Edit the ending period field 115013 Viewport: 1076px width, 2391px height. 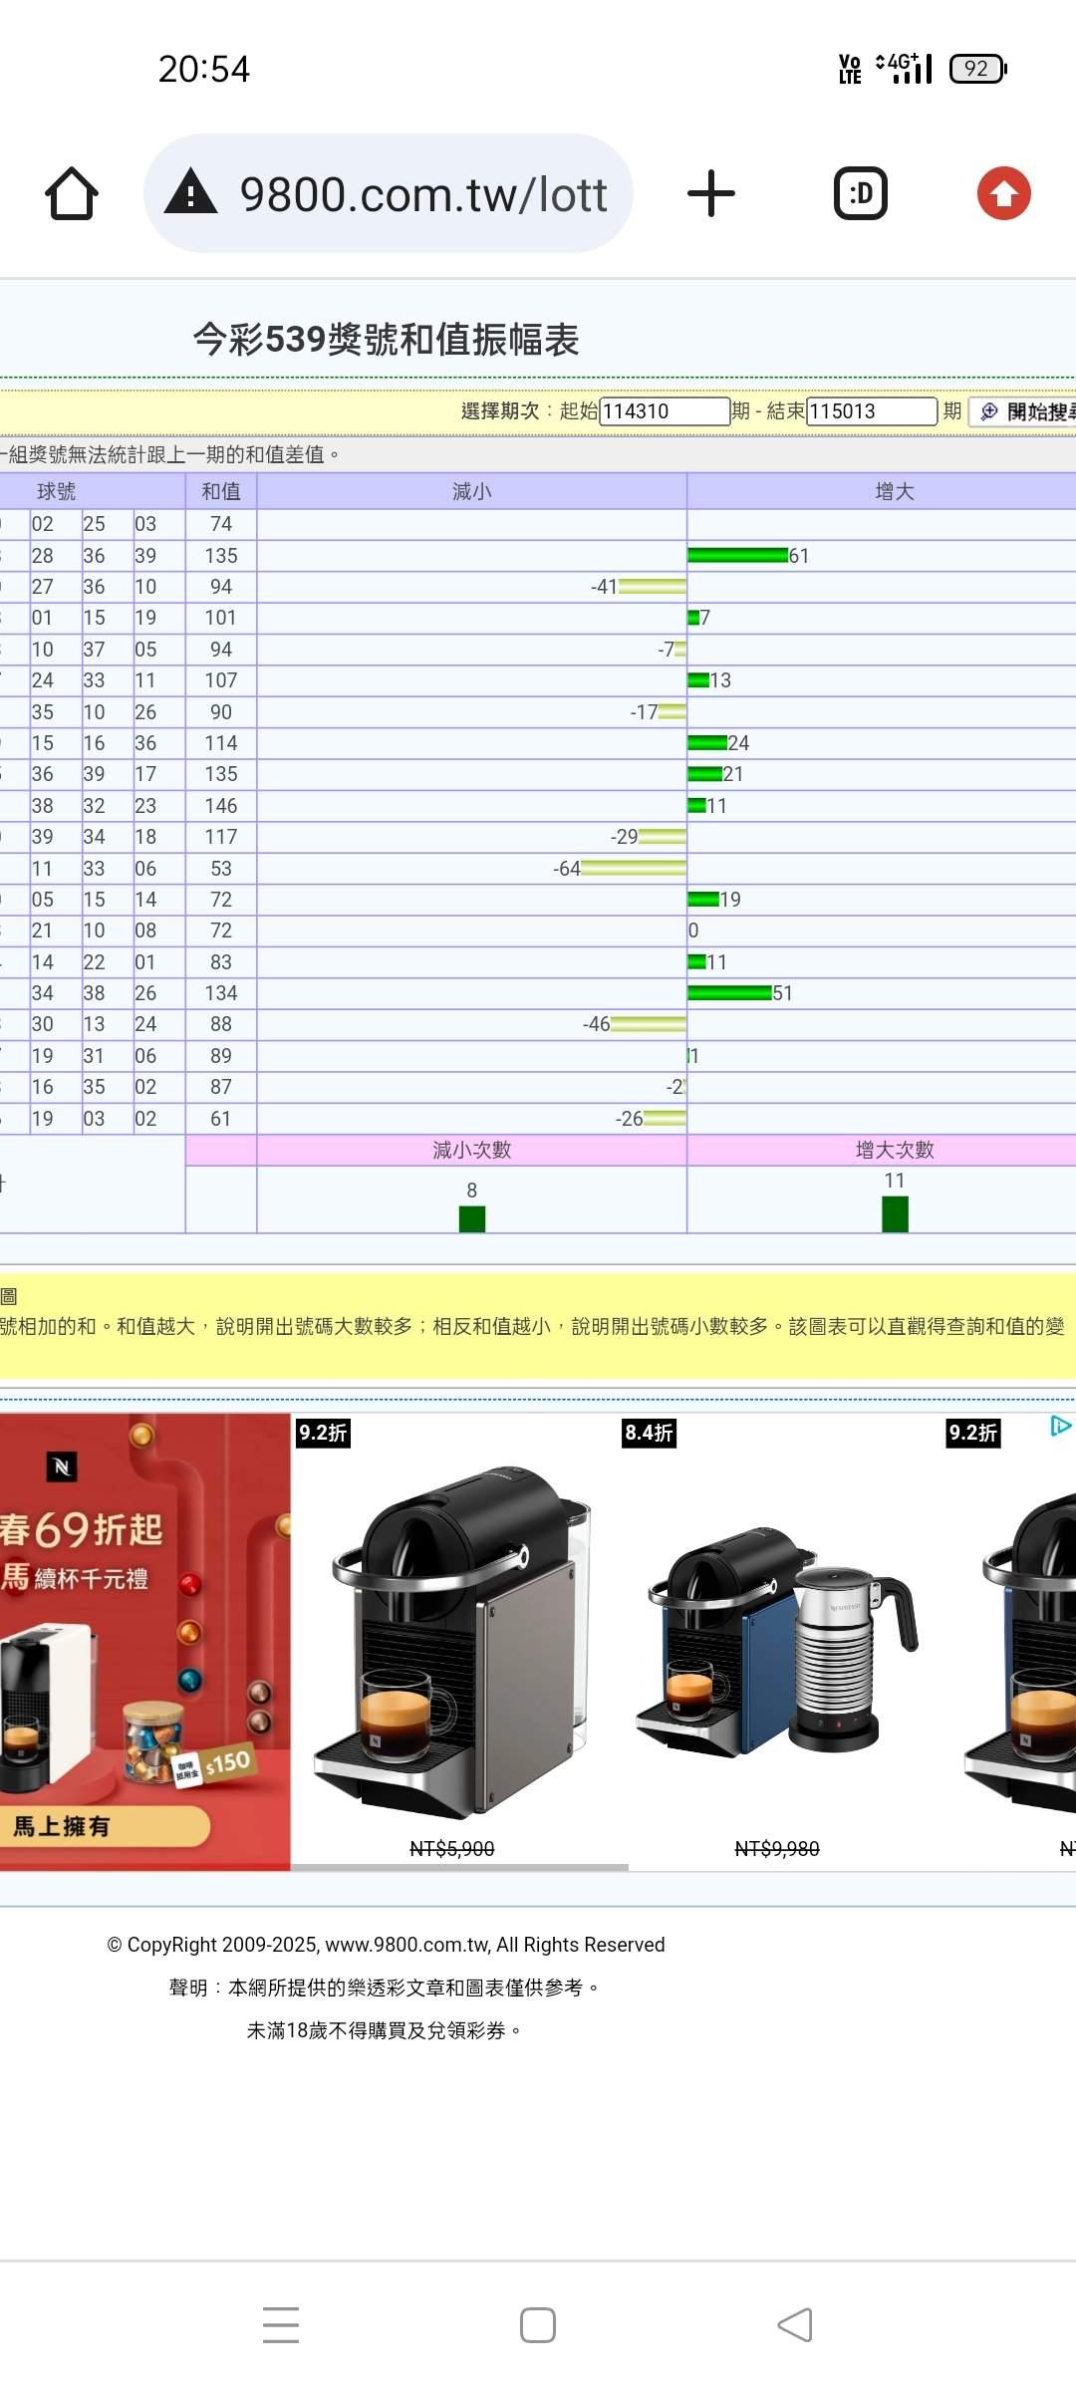(x=871, y=411)
